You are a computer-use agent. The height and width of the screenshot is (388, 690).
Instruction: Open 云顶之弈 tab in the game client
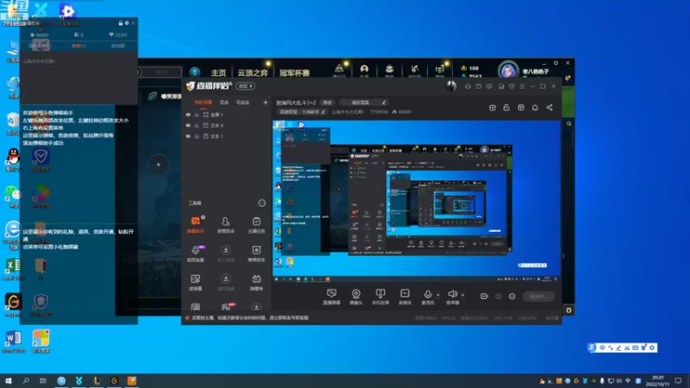coord(253,72)
